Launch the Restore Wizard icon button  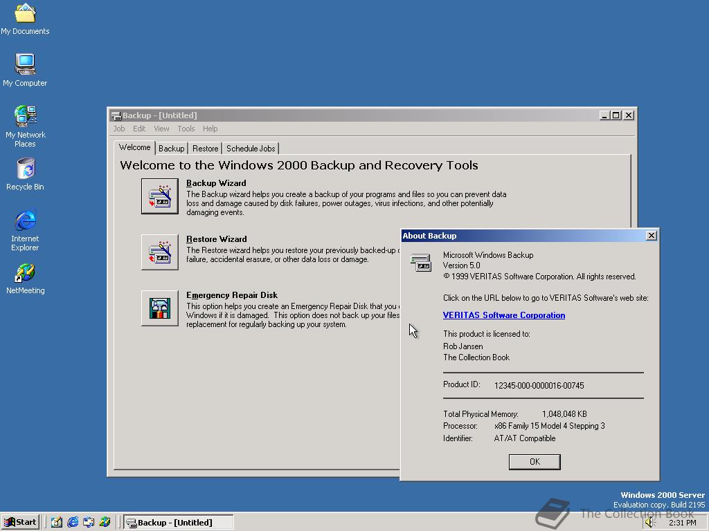(160, 252)
